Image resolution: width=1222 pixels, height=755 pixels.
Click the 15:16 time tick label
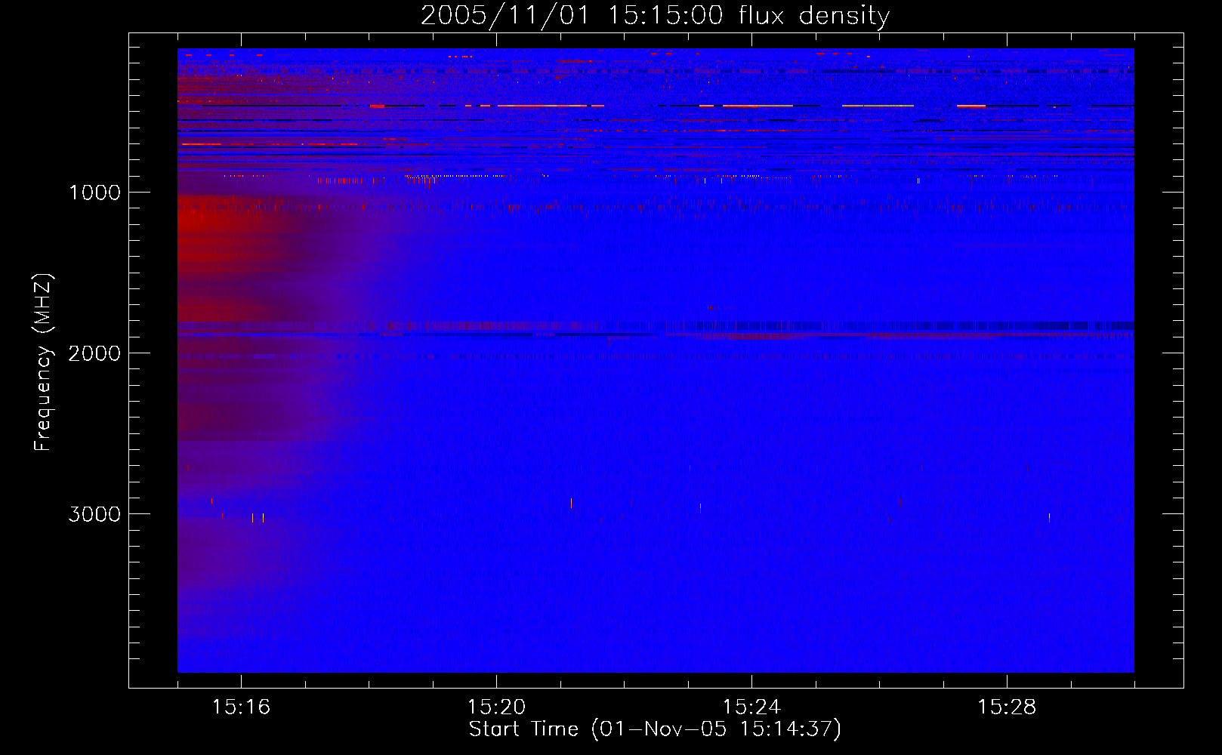pyautogui.click(x=241, y=707)
